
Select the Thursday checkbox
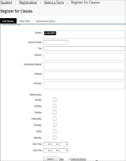pyautogui.click(x=54, y=125)
